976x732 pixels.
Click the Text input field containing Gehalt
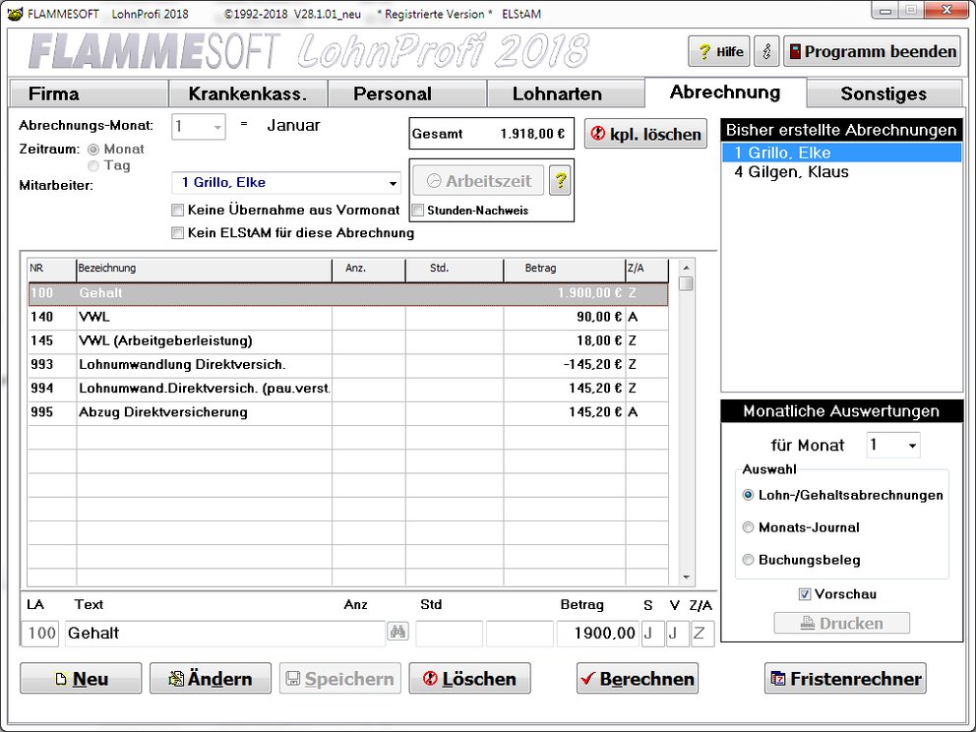[224, 633]
